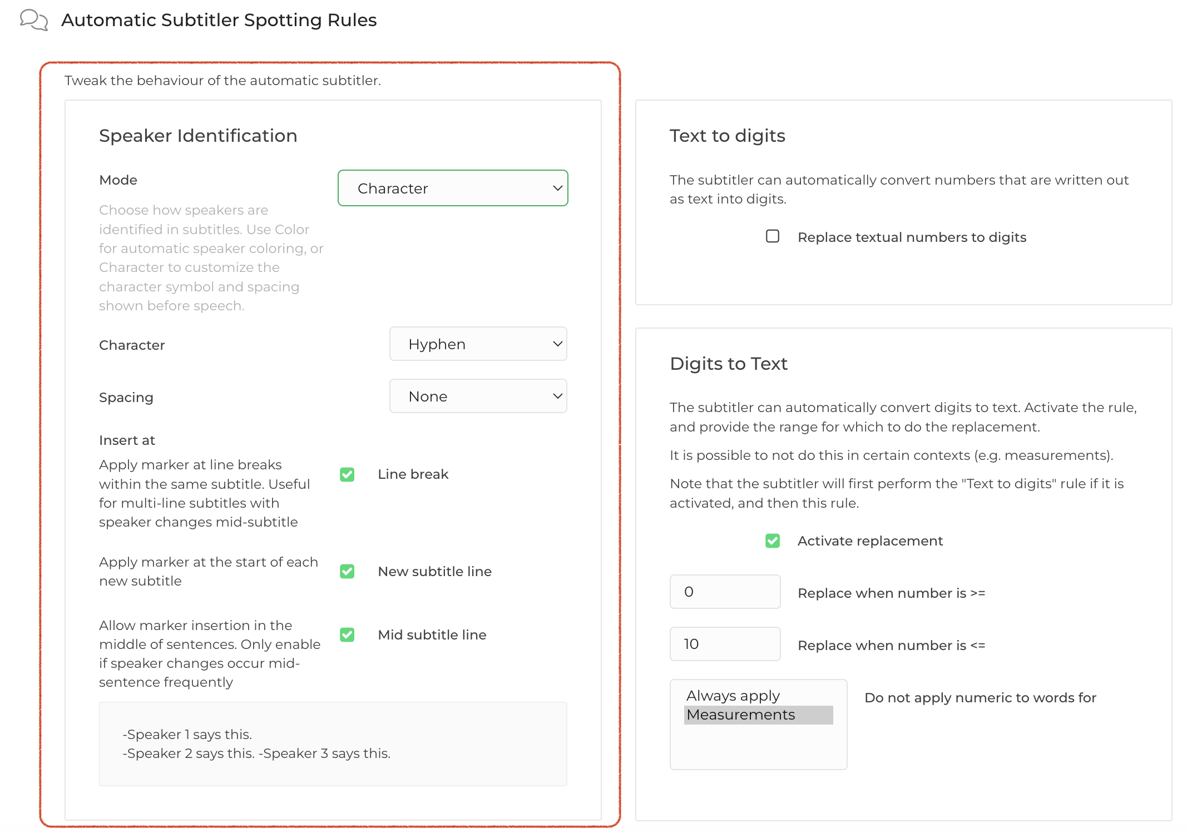Expand the Character dropdown set to Hyphen
Image resolution: width=1187 pixels, height=833 pixels.
tap(477, 344)
